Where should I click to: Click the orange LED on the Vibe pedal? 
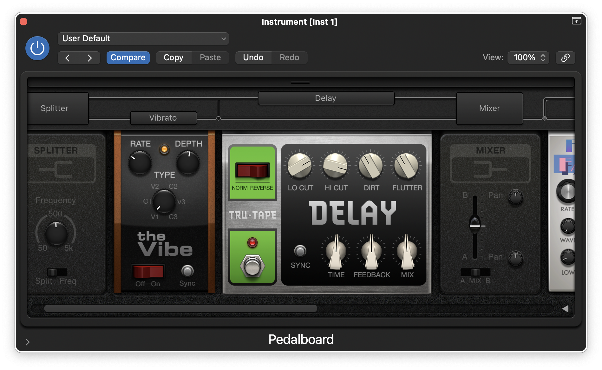tap(164, 149)
